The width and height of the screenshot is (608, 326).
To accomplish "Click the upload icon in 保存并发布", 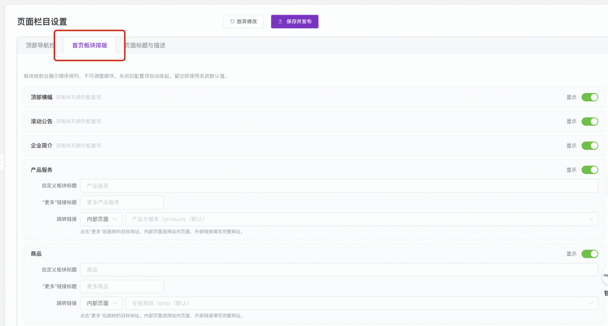I will 280,21.
